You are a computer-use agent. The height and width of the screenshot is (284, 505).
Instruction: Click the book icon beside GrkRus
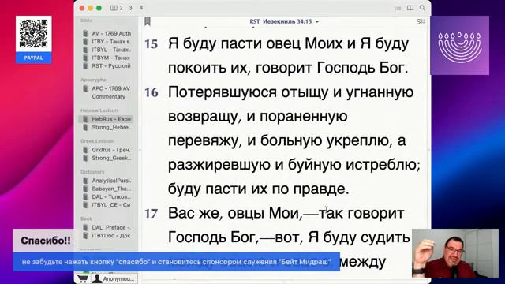[x=86, y=150]
